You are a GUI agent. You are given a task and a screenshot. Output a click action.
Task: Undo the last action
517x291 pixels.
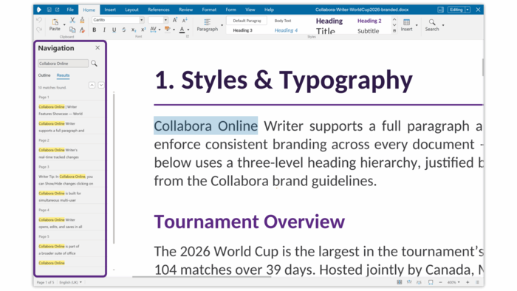39,20
